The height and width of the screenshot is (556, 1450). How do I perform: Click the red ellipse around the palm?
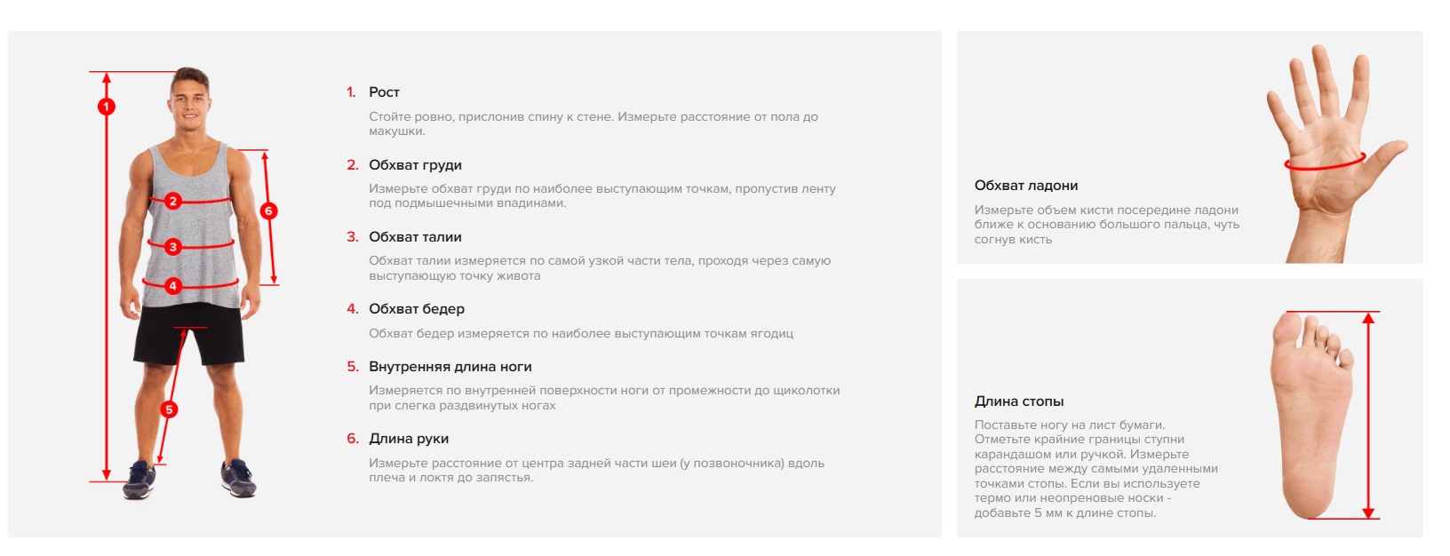pyautogui.click(x=1324, y=165)
